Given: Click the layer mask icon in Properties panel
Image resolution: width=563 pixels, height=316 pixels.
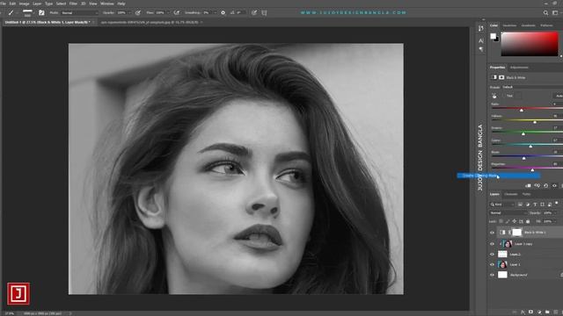Looking at the screenshot, I should point(501,77).
